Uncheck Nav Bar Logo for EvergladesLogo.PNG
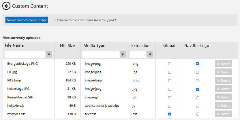Screen dimensions: 240x120 197,64
